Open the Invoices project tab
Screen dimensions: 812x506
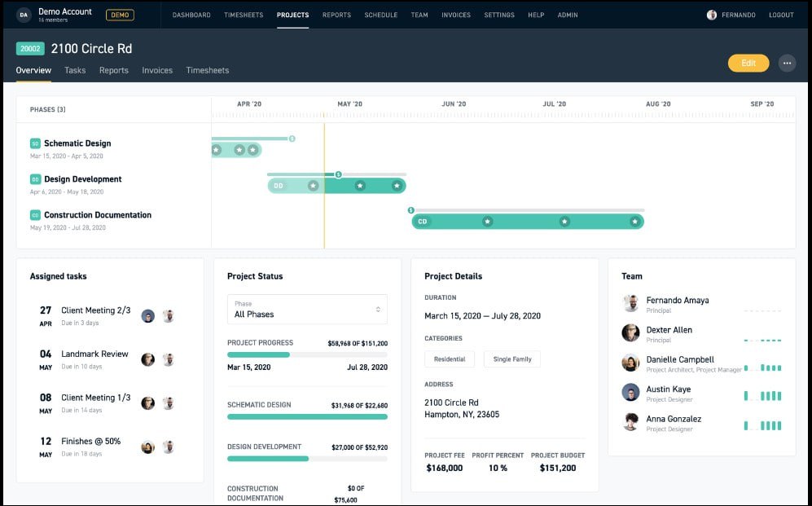(x=157, y=70)
